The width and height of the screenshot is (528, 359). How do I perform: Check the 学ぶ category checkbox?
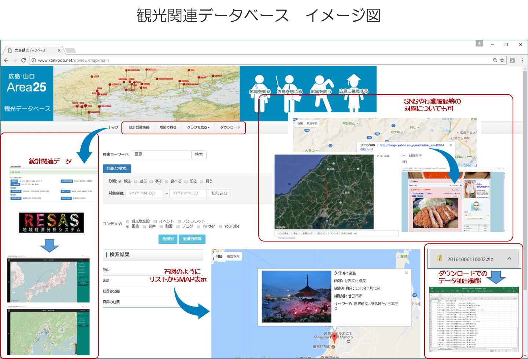pos(151,181)
